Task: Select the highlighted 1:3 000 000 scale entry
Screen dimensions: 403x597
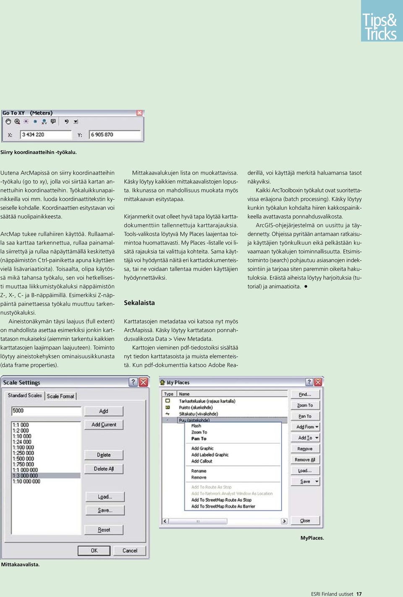Action: [46, 476]
